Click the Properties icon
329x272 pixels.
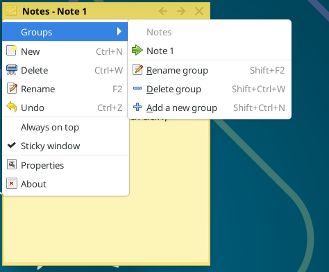pos(12,164)
